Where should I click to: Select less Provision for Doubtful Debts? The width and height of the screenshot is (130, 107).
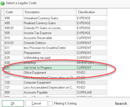pos(50,48)
